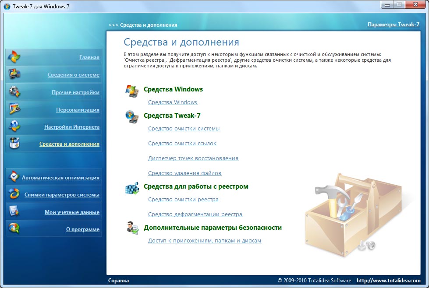Click the Средства Windows section icon
Image resolution: width=429 pixels, height=288 pixels.
coord(132,91)
